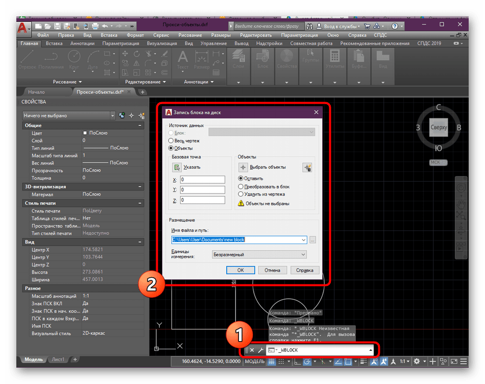This screenshot has width=485, height=384.
Task: Click the Отмена button
Action: pos(272,270)
